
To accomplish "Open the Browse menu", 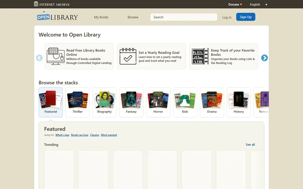I will click(x=133, y=17).
